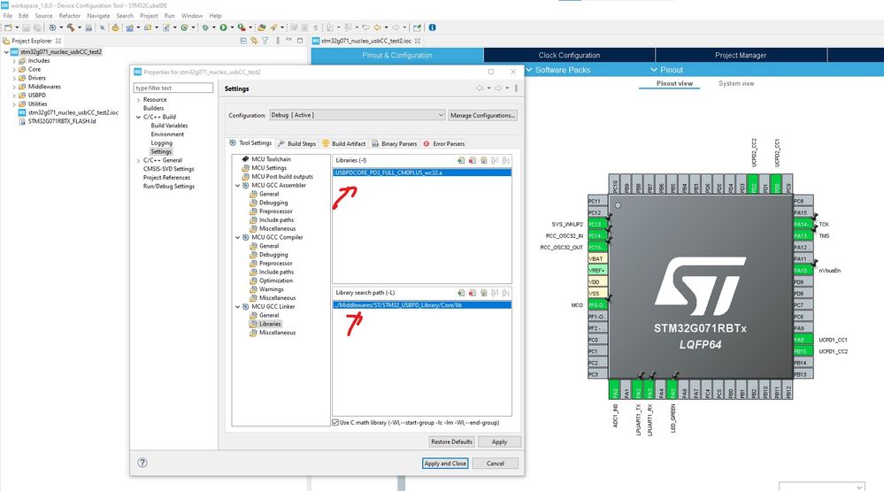The height and width of the screenshot is (491, 884).
Task: Switch to the Binary Parsers tab
Action: click(395, 143)
